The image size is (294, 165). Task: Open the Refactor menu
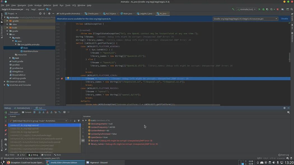point(47,5)
